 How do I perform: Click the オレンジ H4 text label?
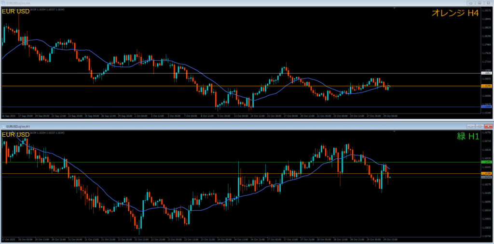point(454,13)
